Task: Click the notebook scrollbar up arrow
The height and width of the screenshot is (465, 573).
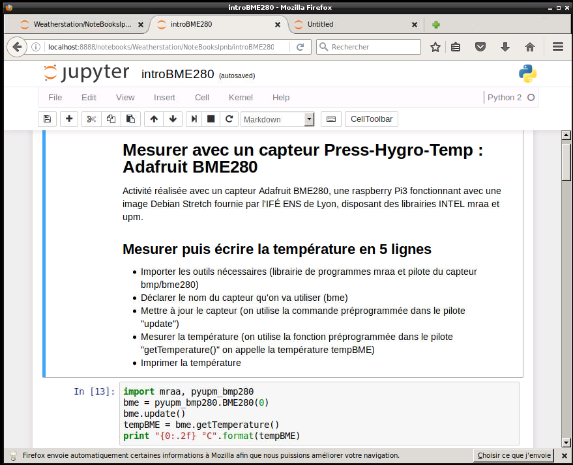Action: coord(566,135)
